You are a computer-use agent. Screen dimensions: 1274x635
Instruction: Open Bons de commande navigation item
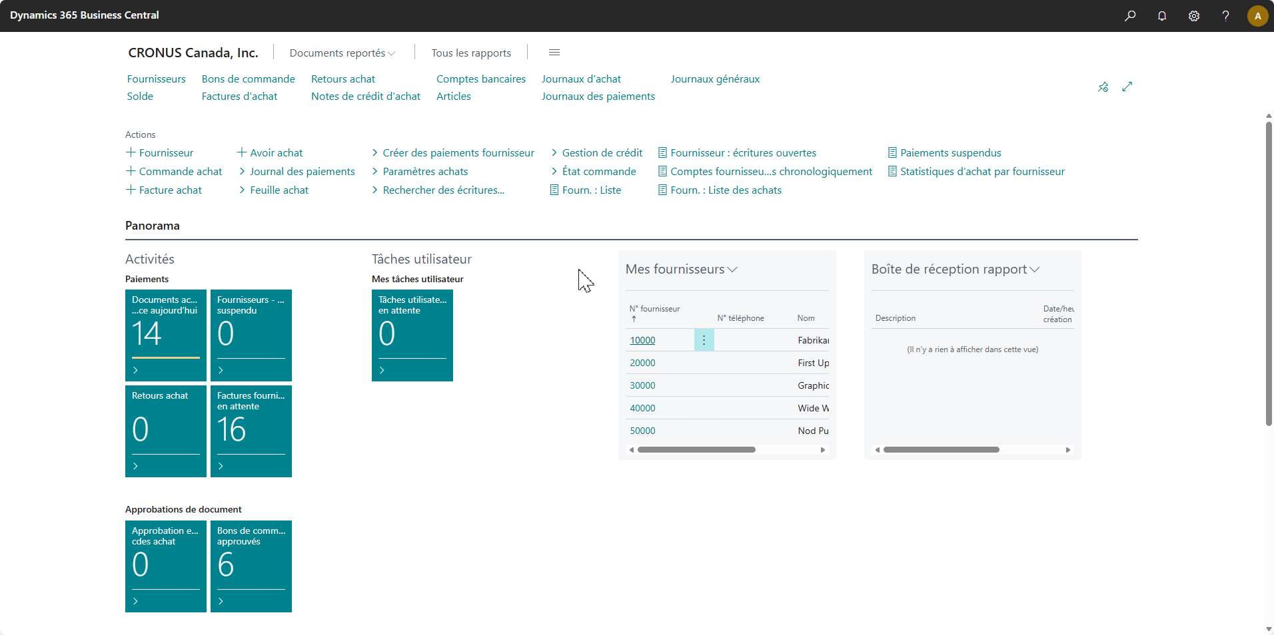point(248,79)
